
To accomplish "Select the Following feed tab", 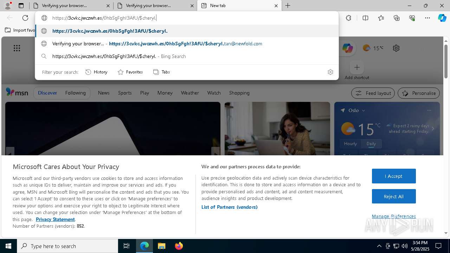I will point(75,93).
